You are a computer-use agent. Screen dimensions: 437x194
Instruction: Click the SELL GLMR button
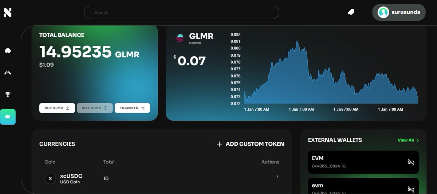pyautogui.click(x=95, y=108)
